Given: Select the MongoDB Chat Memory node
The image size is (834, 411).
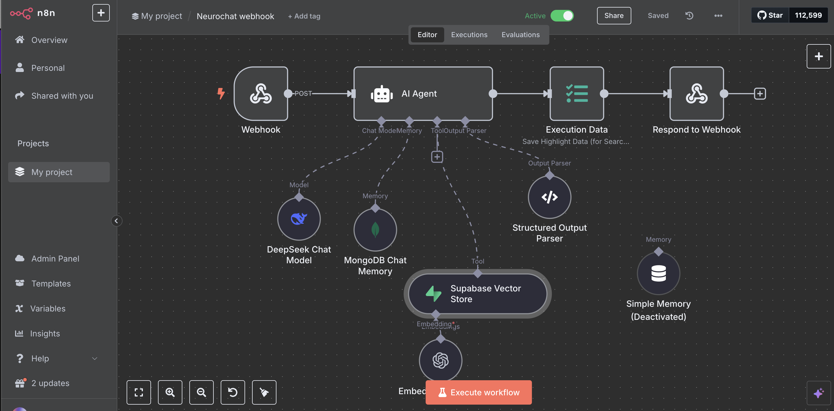Looking at the screenshot, I should click(x=375, y=230).
